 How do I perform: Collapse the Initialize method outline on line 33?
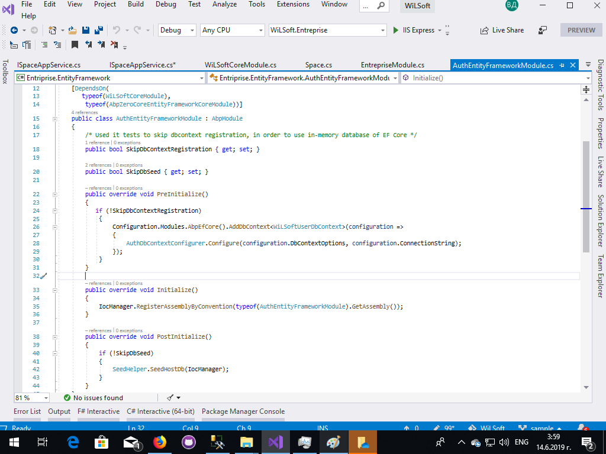coord(55,290)
